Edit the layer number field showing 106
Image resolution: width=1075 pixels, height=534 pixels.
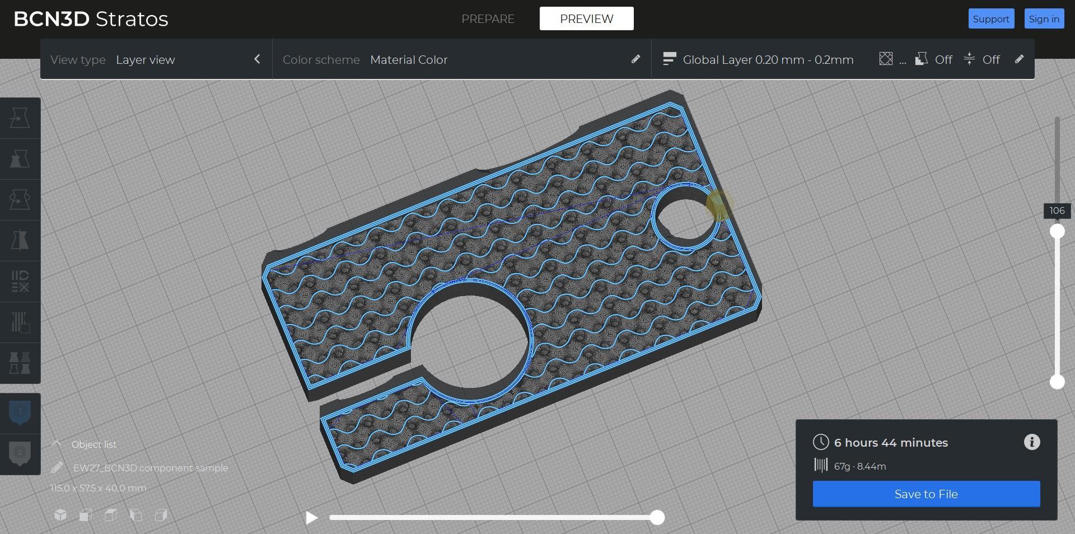tap(1057, 211)
